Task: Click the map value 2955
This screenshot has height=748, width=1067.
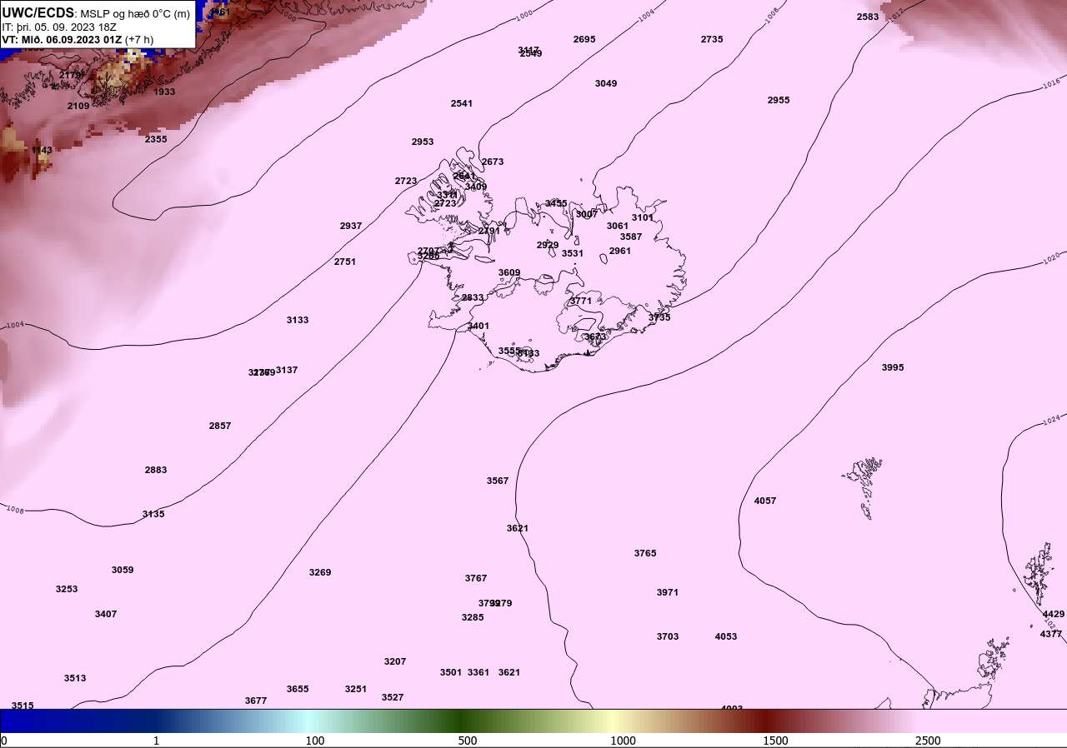Action: click(779, 100)
